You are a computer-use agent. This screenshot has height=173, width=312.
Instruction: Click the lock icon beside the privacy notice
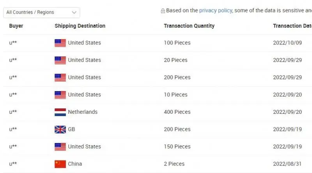point(163,11)
